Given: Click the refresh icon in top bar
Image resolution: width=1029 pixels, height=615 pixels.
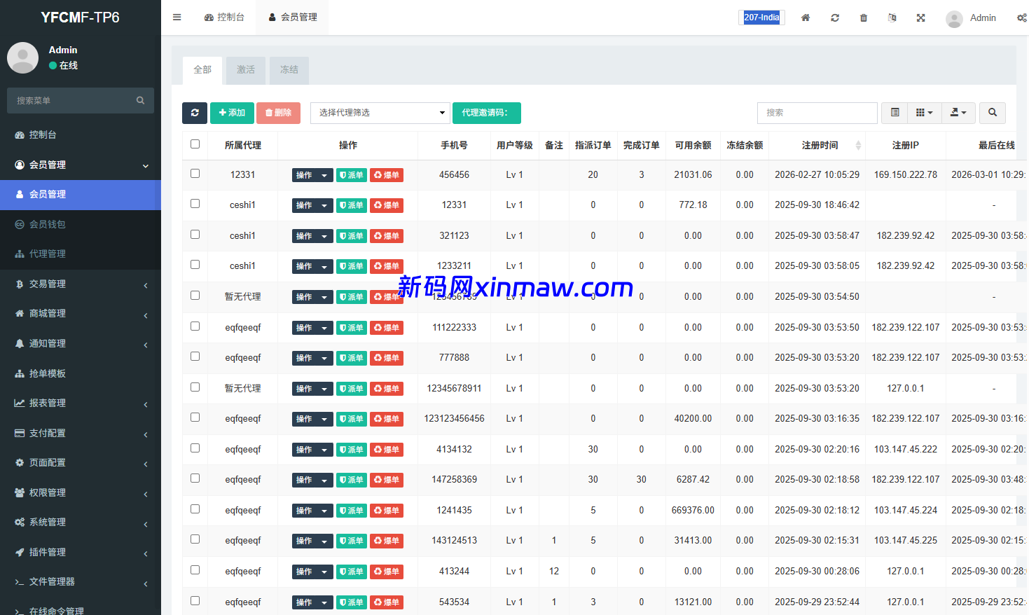Looking at the screenshot, I should point(835,18).
